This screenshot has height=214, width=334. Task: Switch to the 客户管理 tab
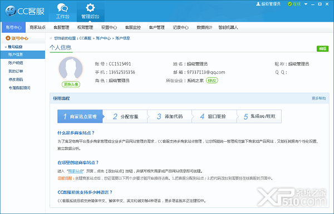[157, 27]
